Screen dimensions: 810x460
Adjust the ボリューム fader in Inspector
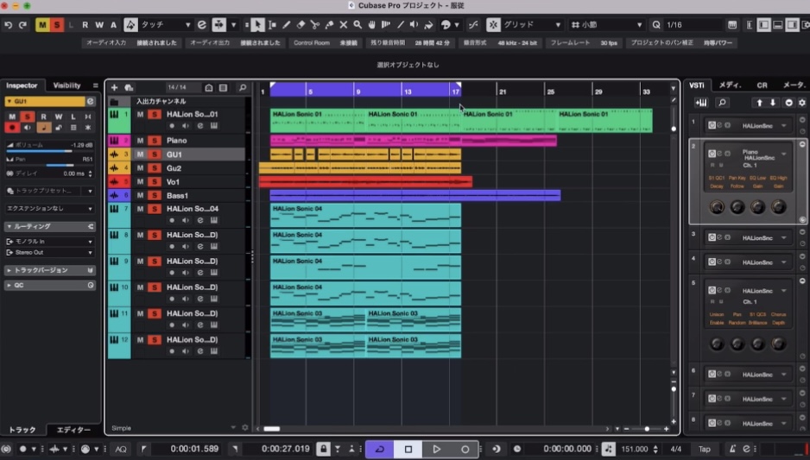click(x=49, y=151)
